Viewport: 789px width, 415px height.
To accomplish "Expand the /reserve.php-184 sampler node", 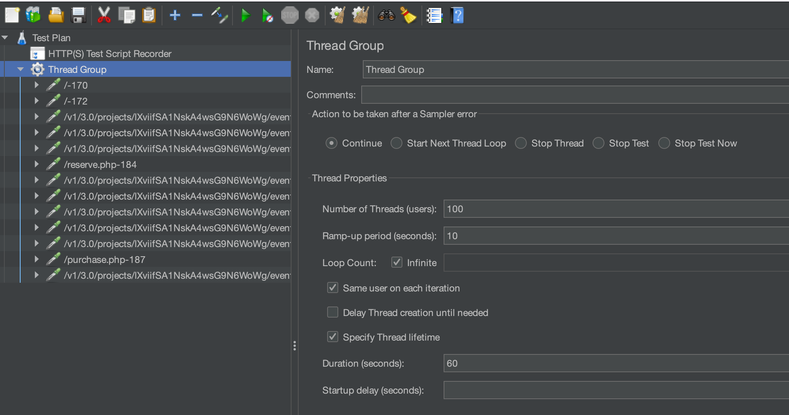I will 36,164.
